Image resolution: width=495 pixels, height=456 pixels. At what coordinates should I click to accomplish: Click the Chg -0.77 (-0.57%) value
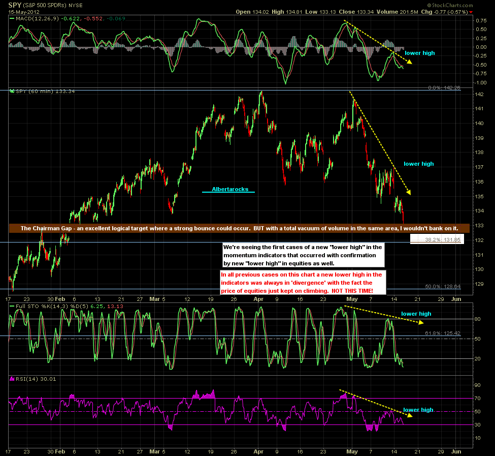pyautogui.click(x=444, y=12)
